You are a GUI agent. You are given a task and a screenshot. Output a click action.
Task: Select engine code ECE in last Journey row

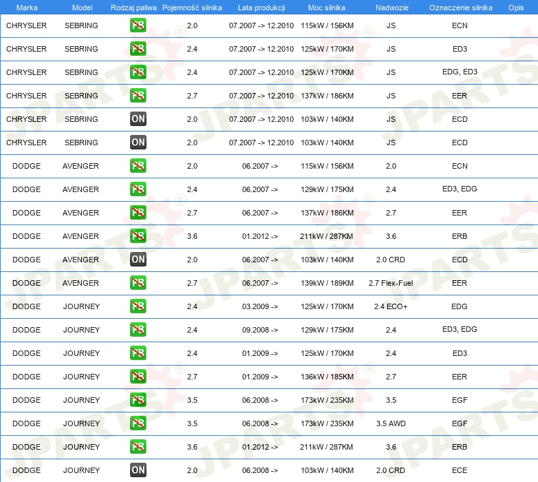460,470
